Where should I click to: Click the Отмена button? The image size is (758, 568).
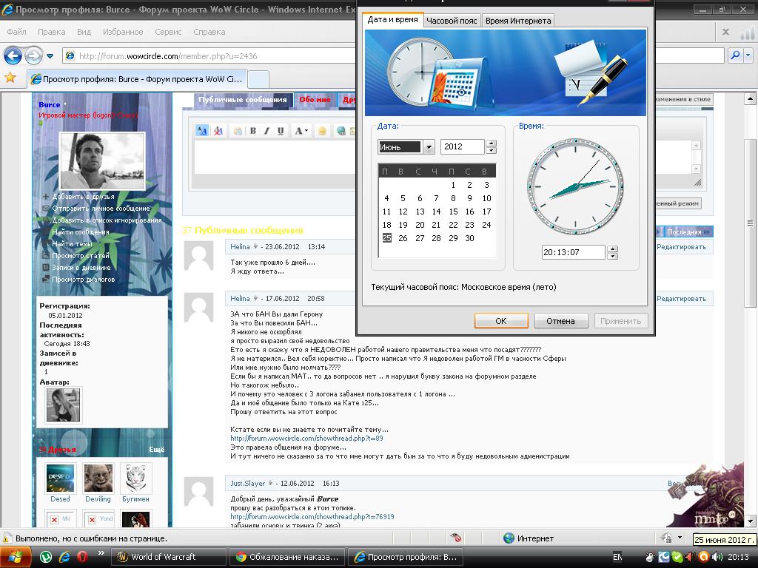560,321
